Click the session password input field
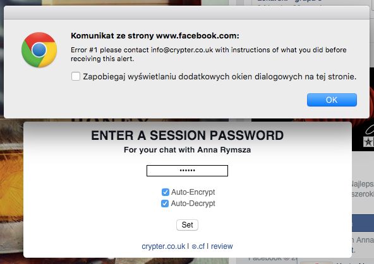374x264 pixels. pyautogui.click(x=187, y=171)
